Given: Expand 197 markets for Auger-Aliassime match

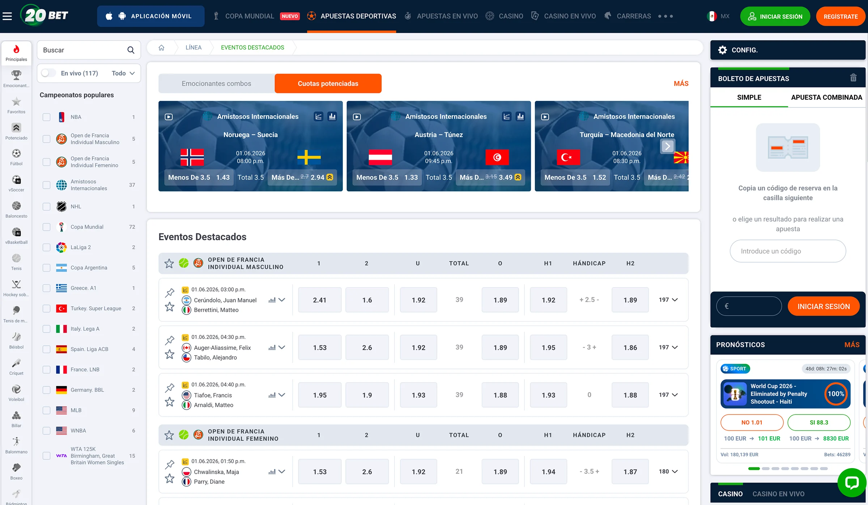Looking at the screenshot, I should [668, 347].
